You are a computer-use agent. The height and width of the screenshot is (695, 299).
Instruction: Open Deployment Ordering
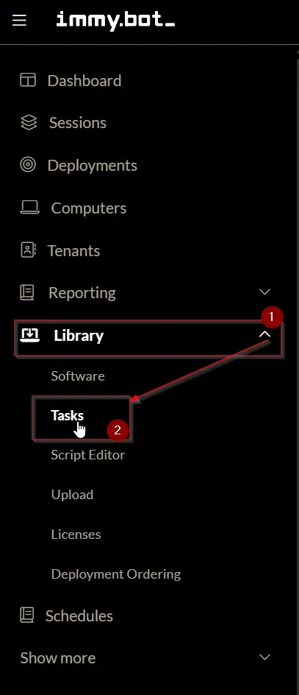(x=116, y=574)
